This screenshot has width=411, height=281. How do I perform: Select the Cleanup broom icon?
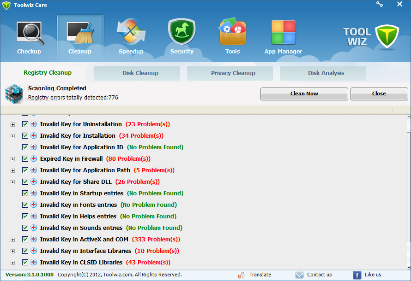[80, 33]
